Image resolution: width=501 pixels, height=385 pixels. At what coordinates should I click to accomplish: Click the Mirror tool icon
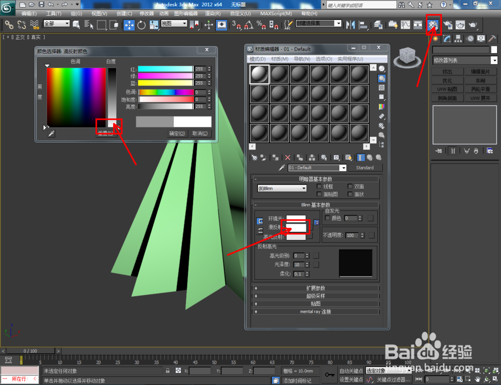point(351,25)
